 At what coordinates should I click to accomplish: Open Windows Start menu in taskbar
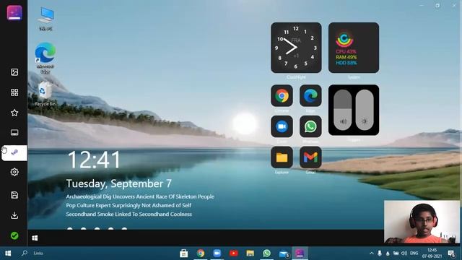[x=8, y=253]
